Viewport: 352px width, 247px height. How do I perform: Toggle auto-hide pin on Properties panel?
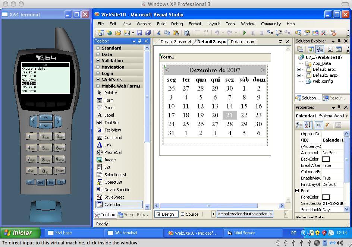339,107
